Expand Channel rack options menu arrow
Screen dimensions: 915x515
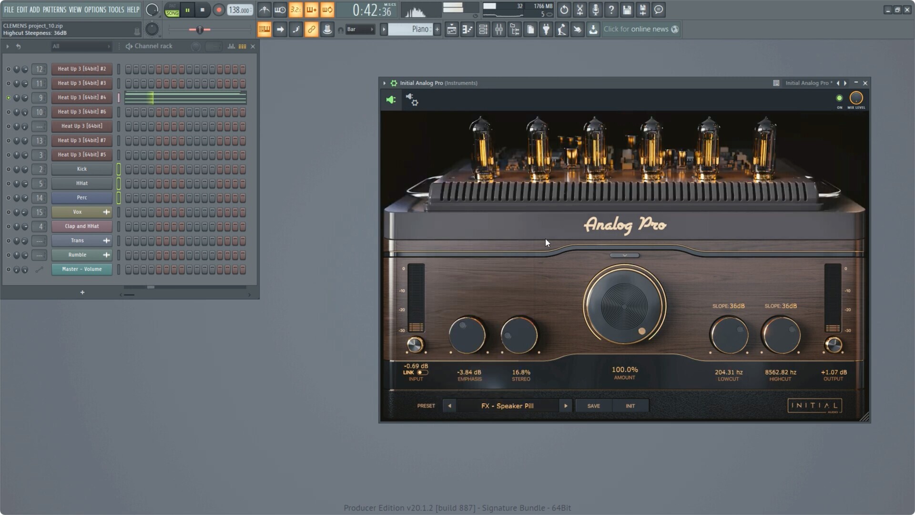pyautogui.click(x=8, y=46)
